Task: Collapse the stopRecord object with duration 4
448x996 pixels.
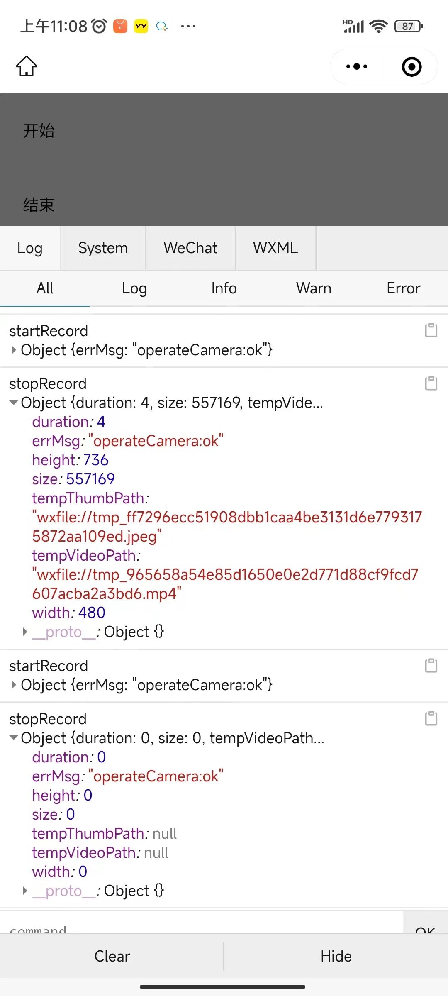Action: click(14, 403)
